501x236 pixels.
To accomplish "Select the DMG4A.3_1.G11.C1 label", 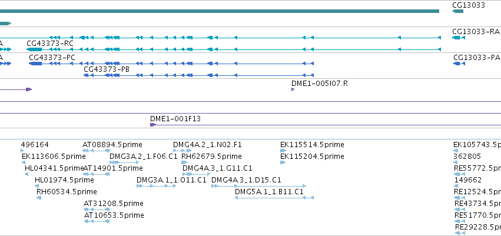I will (x=217, y=168).
